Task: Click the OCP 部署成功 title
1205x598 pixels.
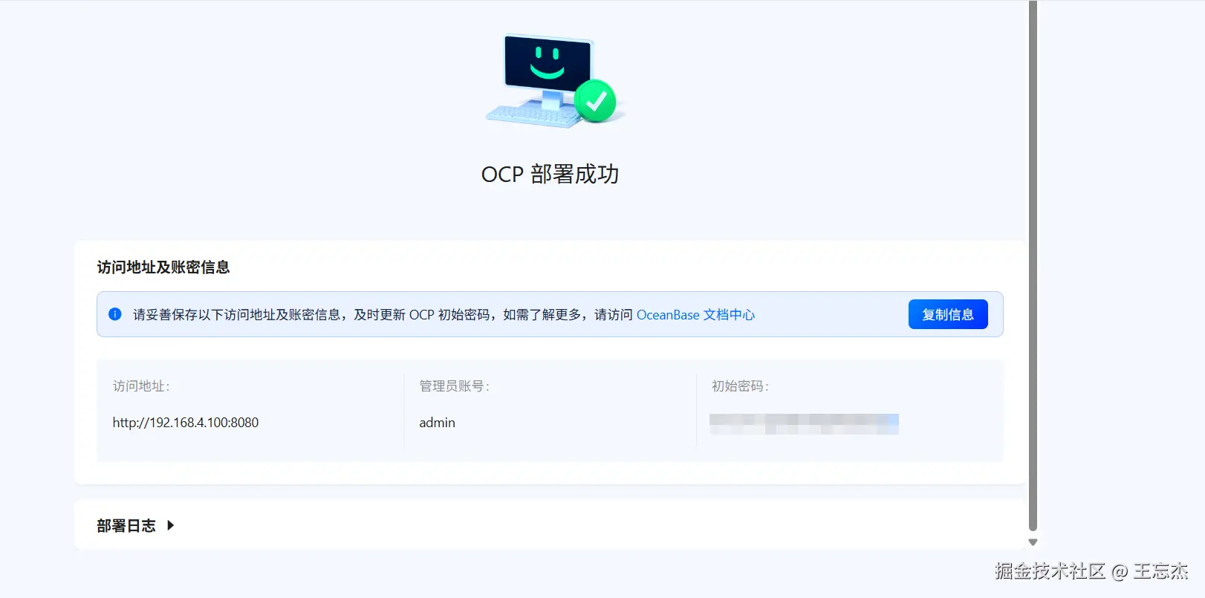Action: [550, 174]
